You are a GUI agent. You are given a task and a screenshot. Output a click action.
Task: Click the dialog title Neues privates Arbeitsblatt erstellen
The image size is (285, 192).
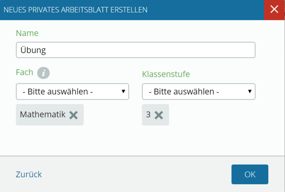pos(76,10)
